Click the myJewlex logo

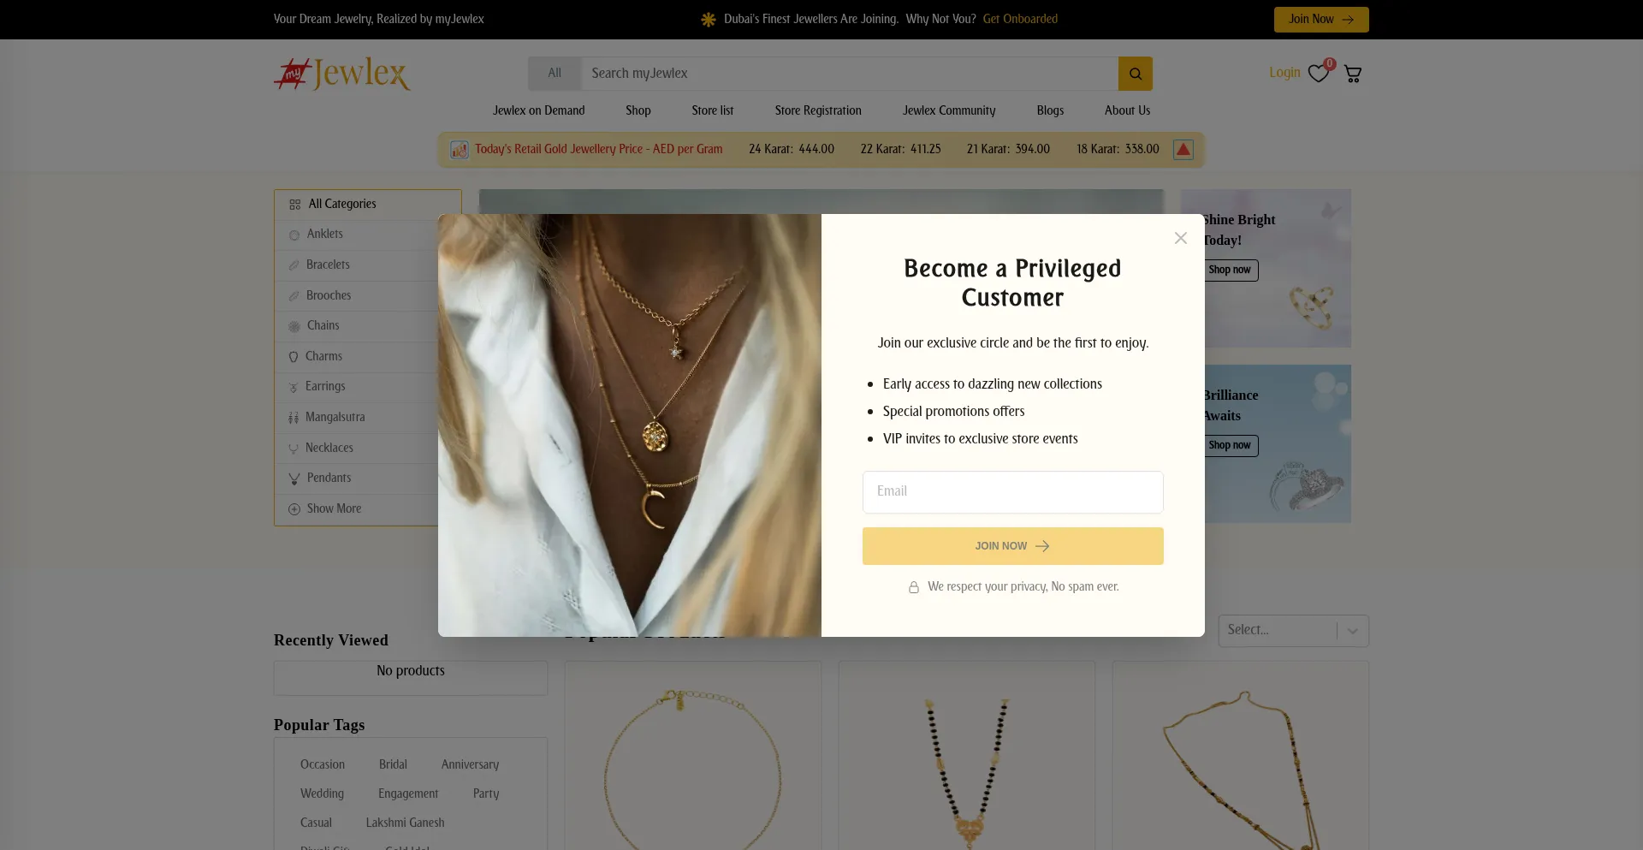[342, 74]
